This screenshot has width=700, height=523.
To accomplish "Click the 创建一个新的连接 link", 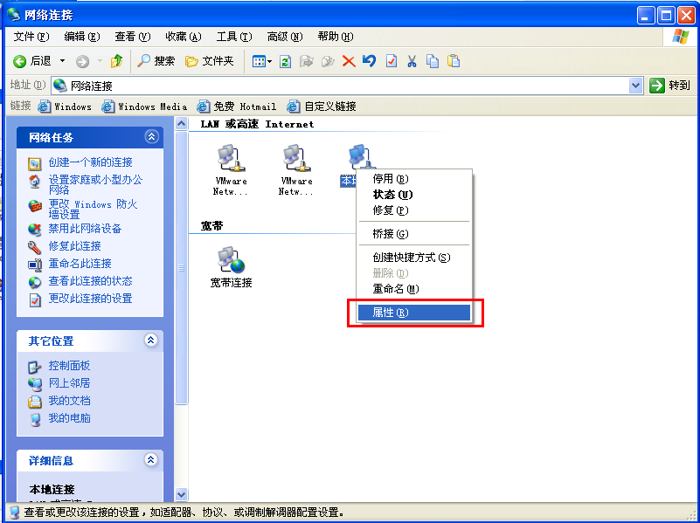I will coord(90,162).
